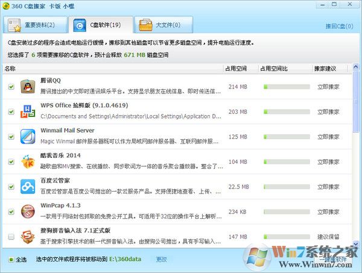Click the 125 MB size value

click(x=238, y=137)
